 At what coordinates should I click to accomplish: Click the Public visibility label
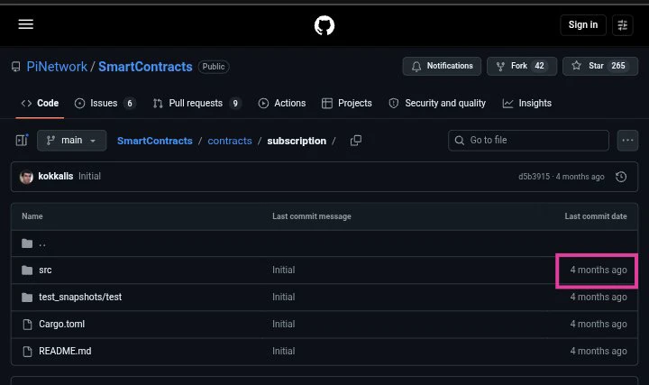click(214, 67)
